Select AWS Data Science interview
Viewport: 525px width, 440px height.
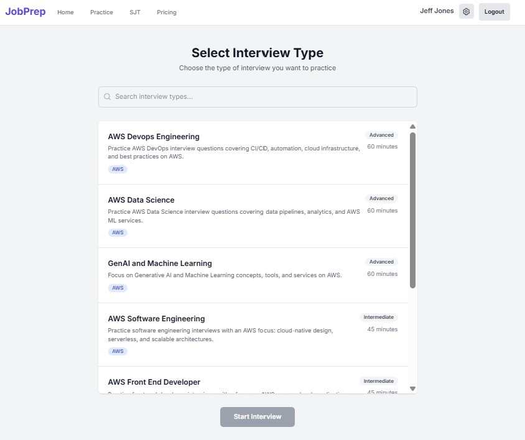coord(253,216)
